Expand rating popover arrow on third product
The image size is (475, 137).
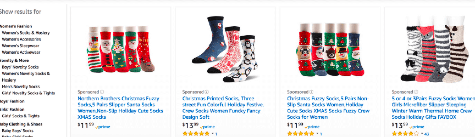(317, 134)
